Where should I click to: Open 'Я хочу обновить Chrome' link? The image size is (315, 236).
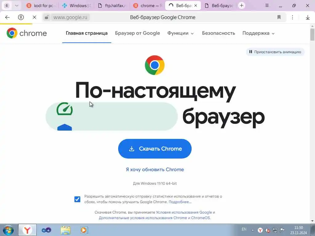(x=155, y=170)
